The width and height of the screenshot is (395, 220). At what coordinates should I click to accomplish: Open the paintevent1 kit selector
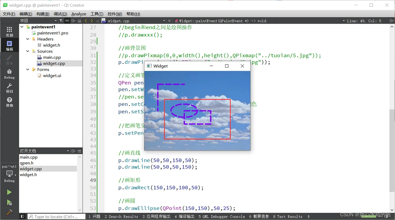[x=9, y=173]
